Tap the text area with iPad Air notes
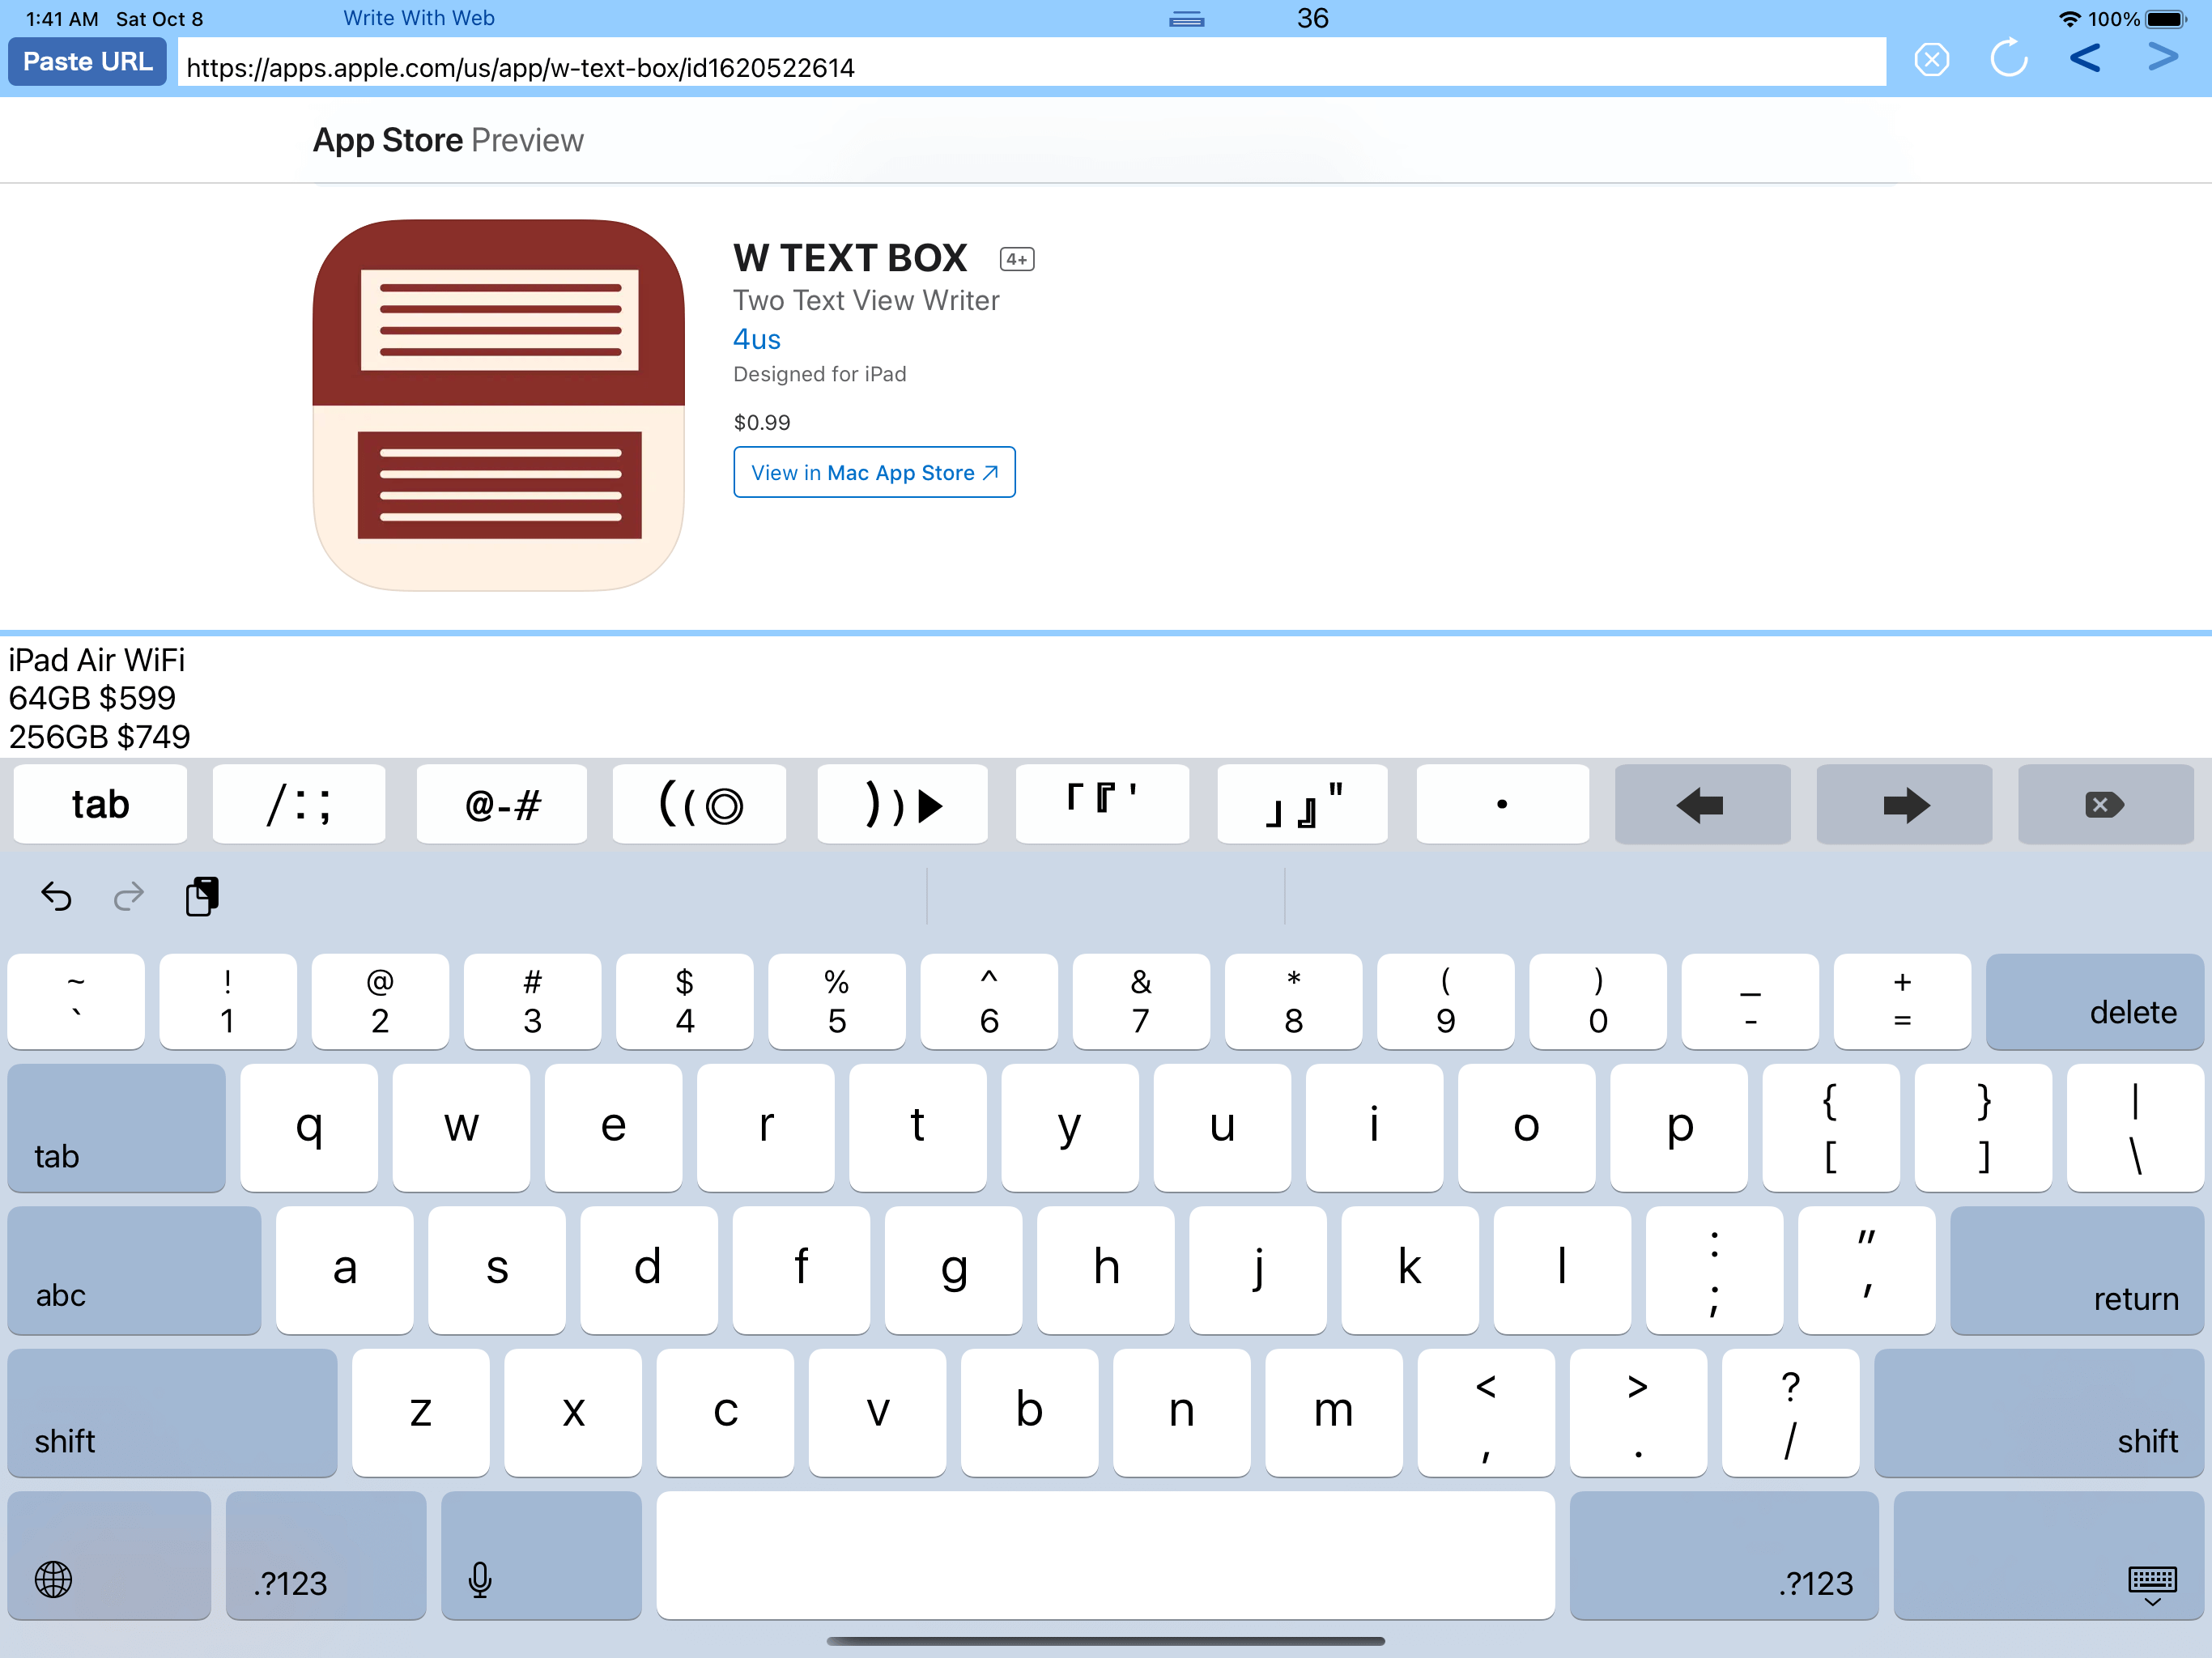The image size is (2212, 1658). [1106, 697]
